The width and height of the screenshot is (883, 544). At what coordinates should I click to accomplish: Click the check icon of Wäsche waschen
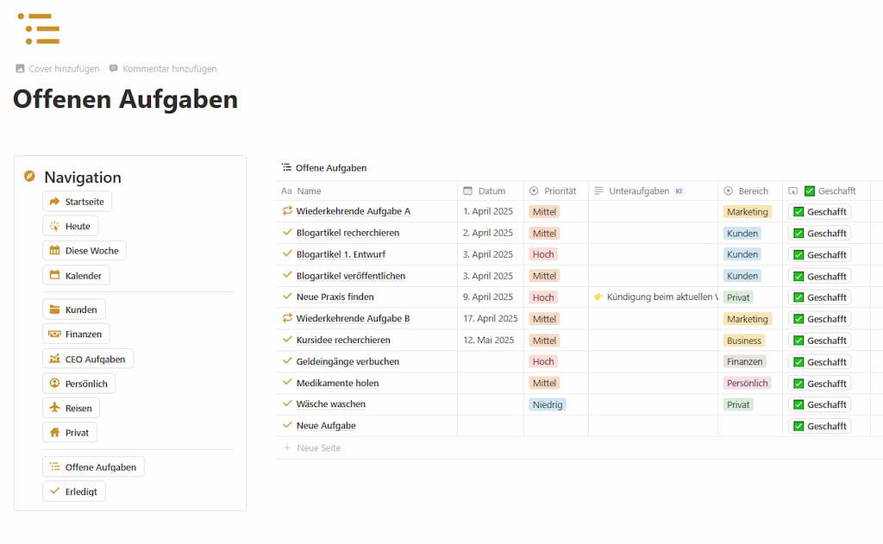coord(287,403)
